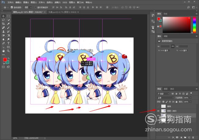
Task: Select the History Brush tool
Action: click(x=8, y=32)
